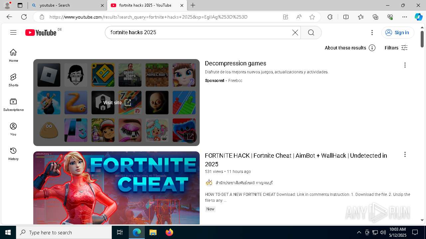Click the taskbar search box
The width and height of the screenshot is (426, 239).
coord(64,232)
